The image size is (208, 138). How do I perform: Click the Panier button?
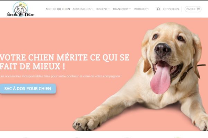(x=193, y=9)
